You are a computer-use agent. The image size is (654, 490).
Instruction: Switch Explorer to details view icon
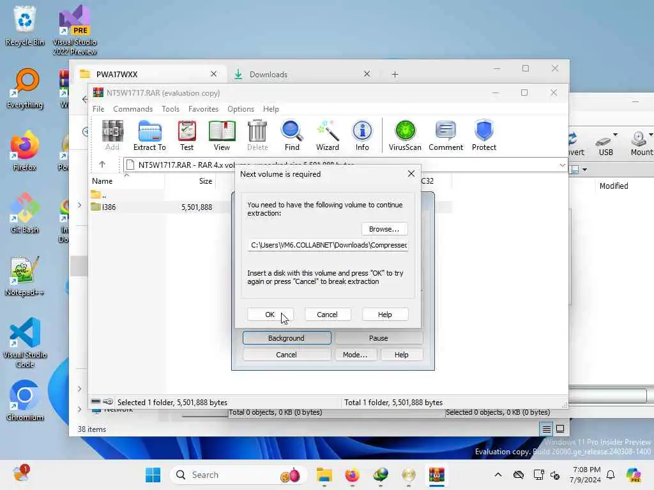point(547,429)
